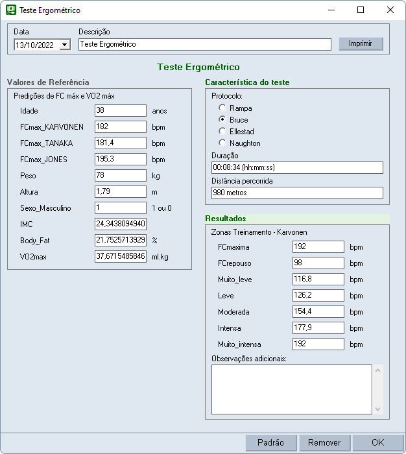Edit the Duração field
Viewport: 406px width, 454px height.
[x=296, y=168]
